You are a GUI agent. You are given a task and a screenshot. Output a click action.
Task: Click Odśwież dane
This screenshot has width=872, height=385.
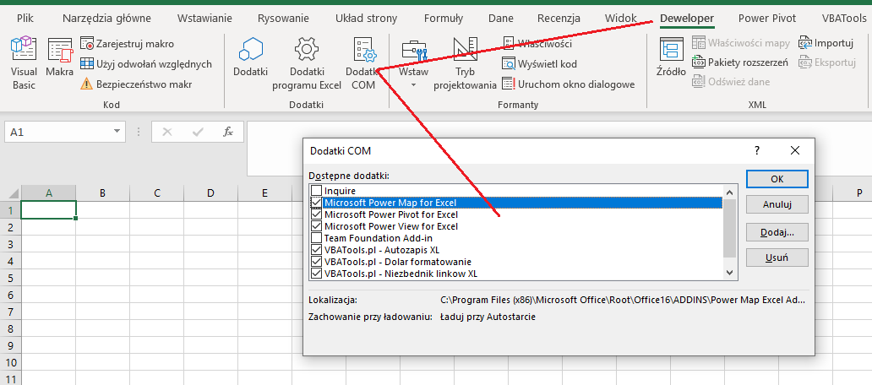click(731, 82)
